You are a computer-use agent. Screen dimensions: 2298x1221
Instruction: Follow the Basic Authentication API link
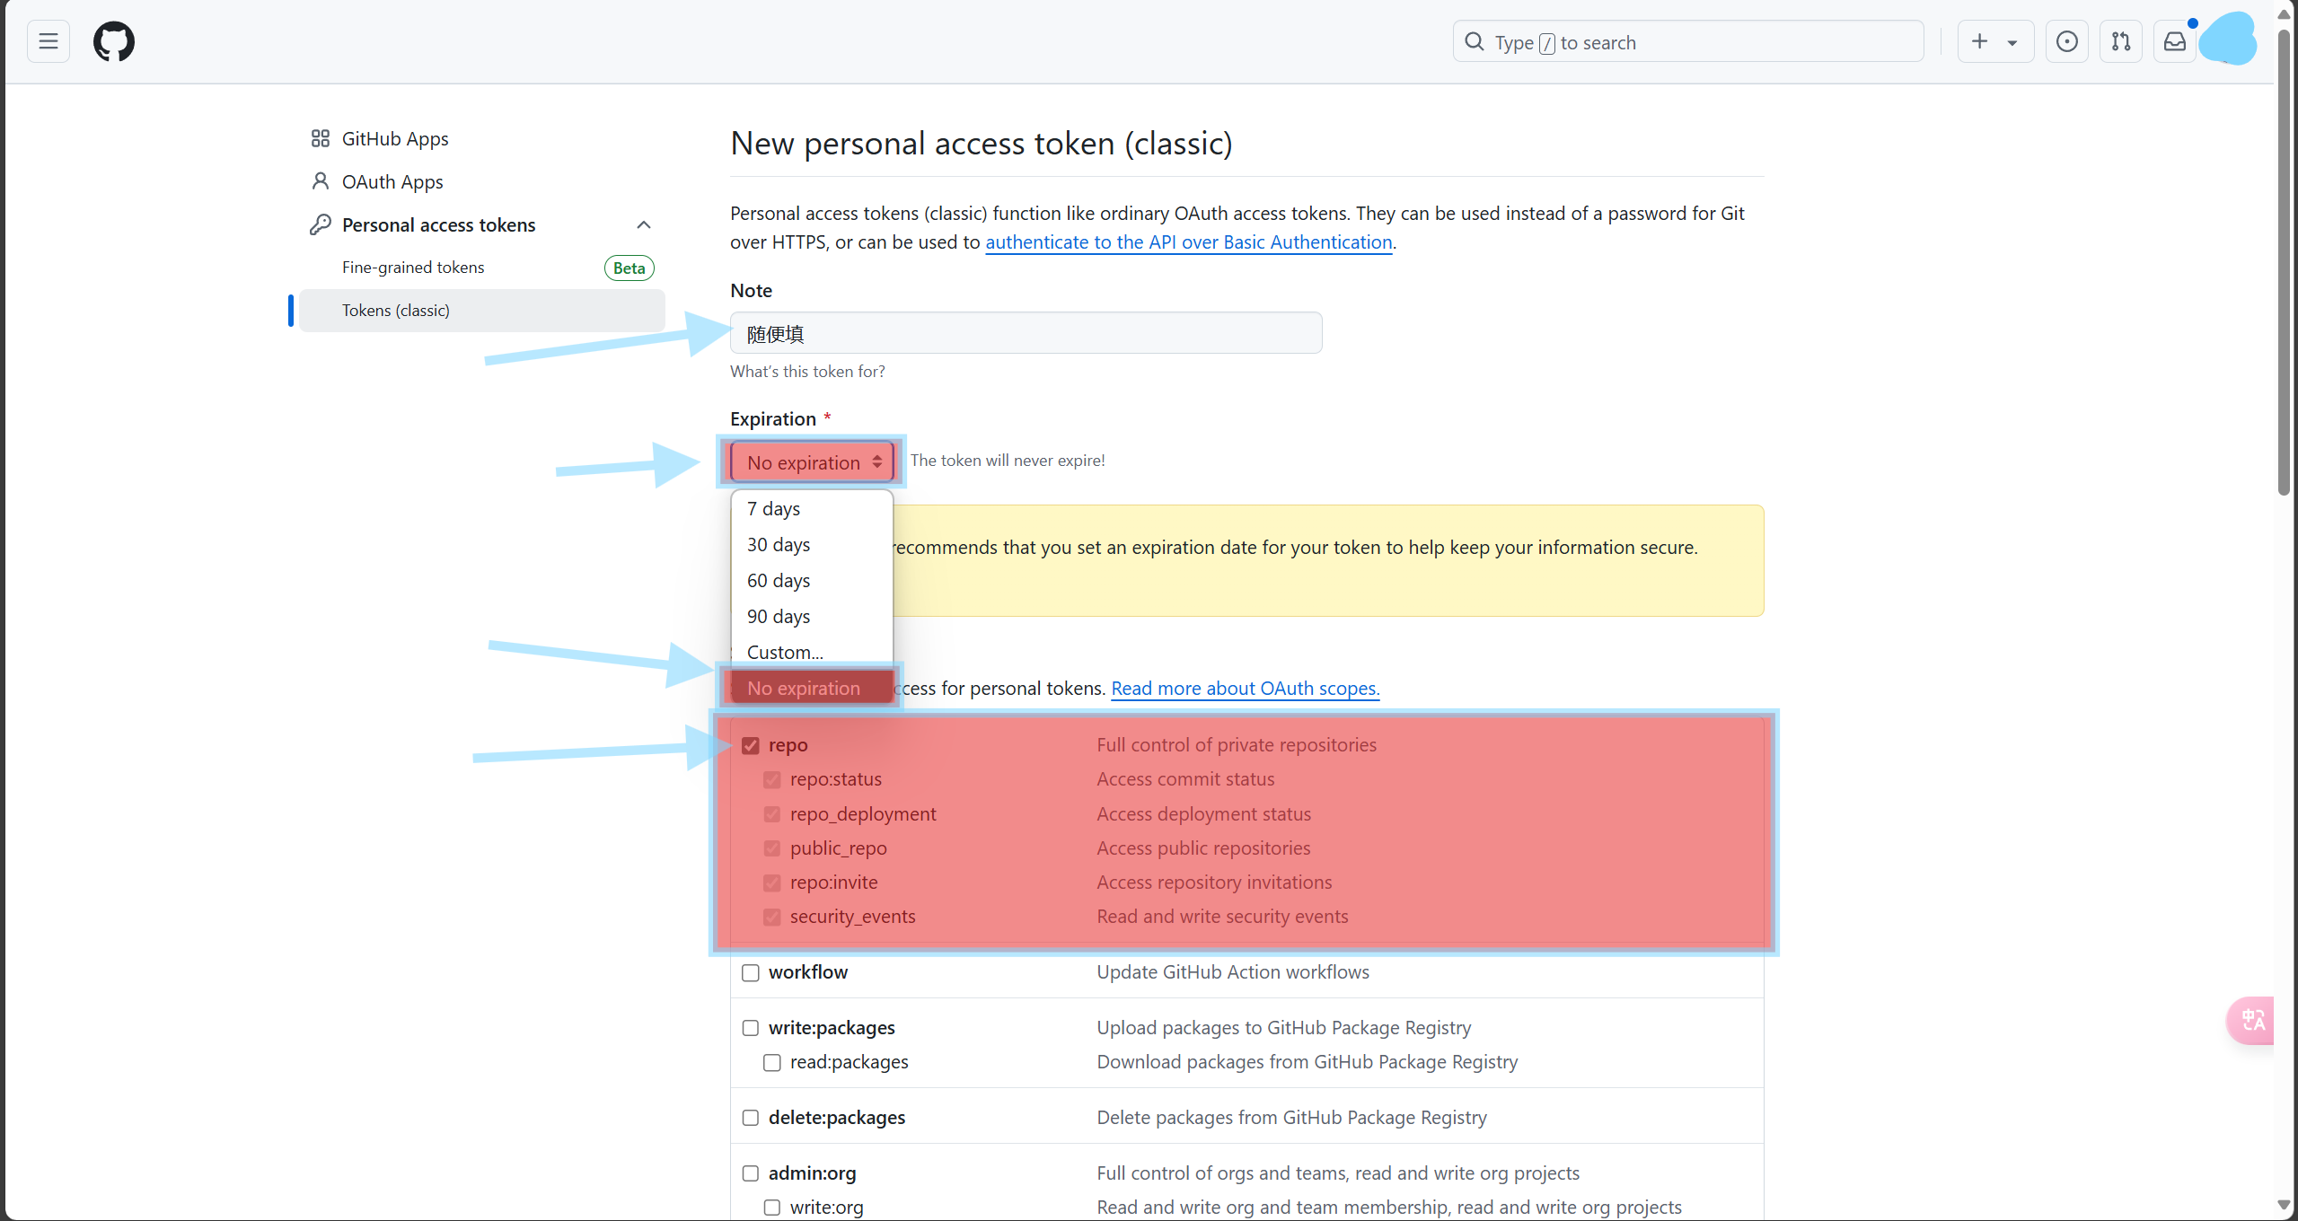(x=1188, y=242)
